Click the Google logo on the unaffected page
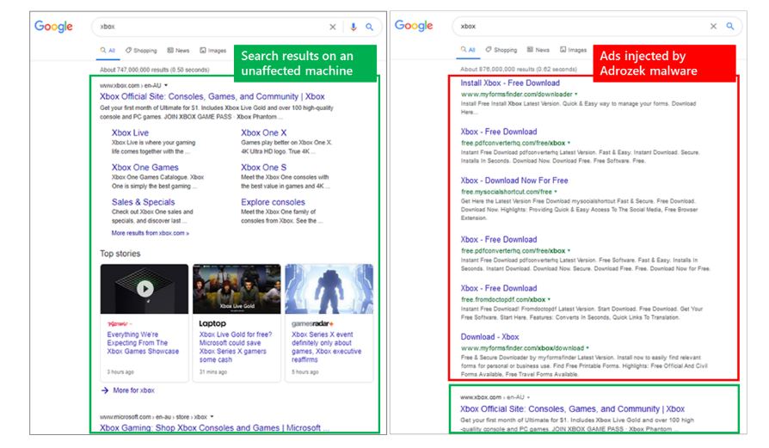Screen dimensions: 769x448 (53, 27)
